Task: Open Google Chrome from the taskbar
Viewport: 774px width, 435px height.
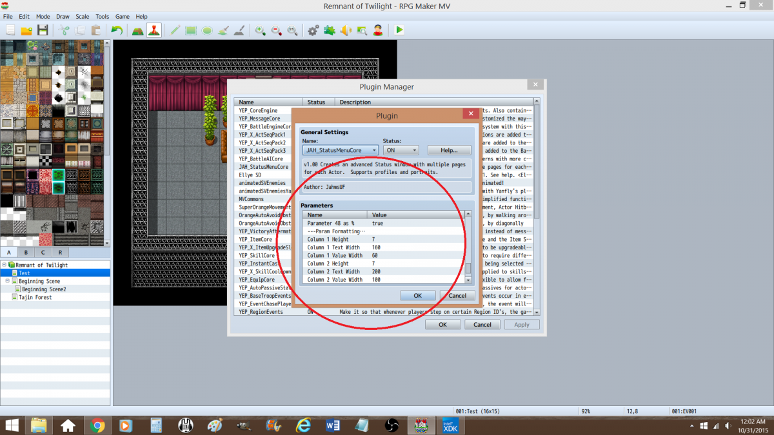Action: click(x=98, y=425)
